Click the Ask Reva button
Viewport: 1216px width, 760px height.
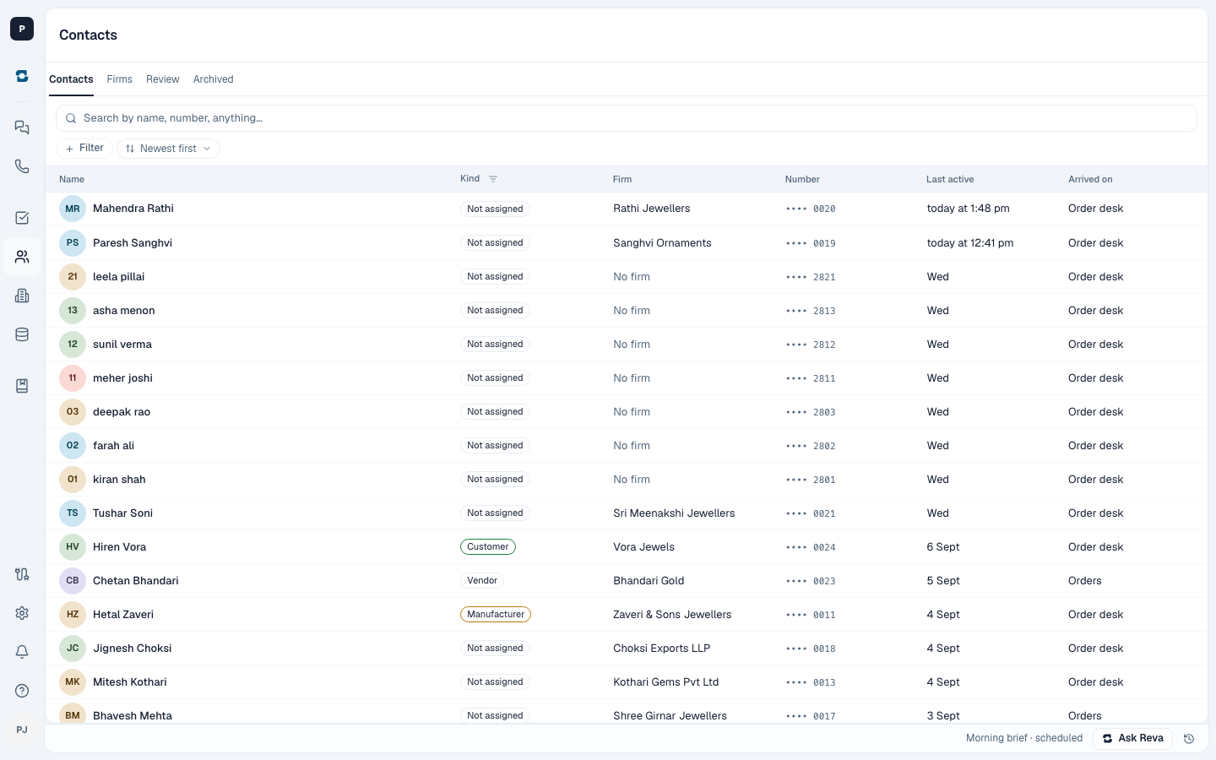coord(1132,739)
